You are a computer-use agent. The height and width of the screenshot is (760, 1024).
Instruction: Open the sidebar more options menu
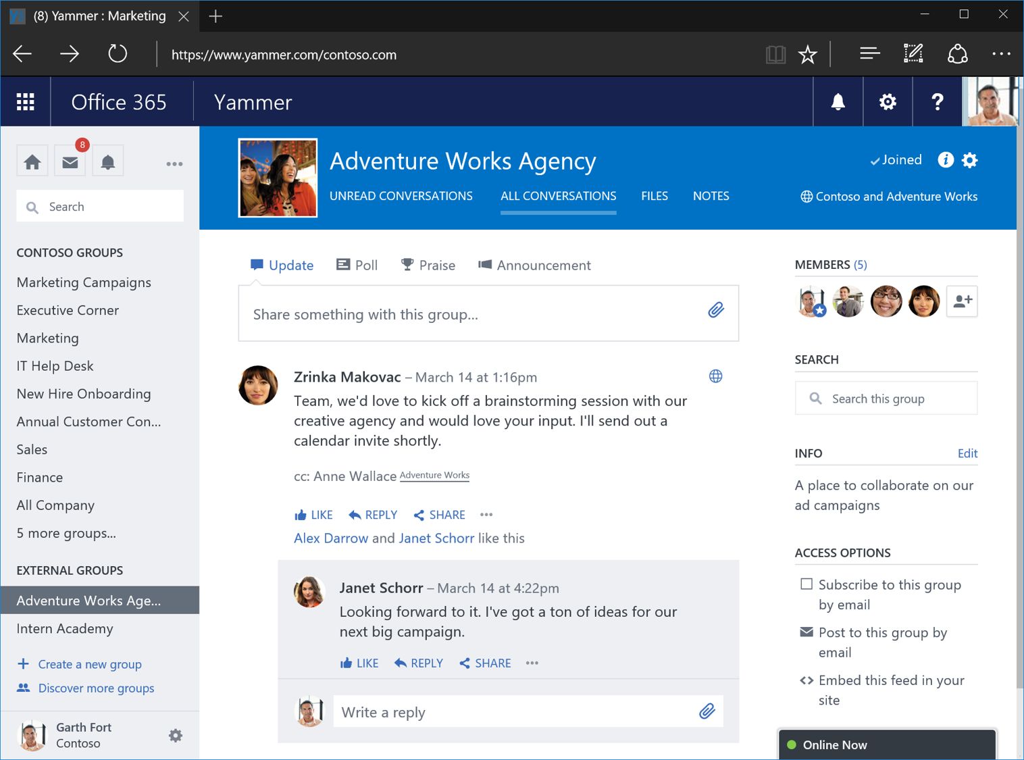pyautogui.click(x=174, y=163)
